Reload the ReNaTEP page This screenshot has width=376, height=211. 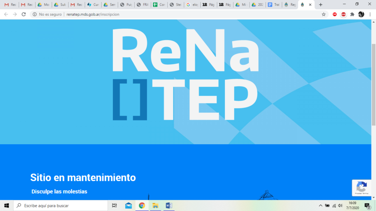23,14
